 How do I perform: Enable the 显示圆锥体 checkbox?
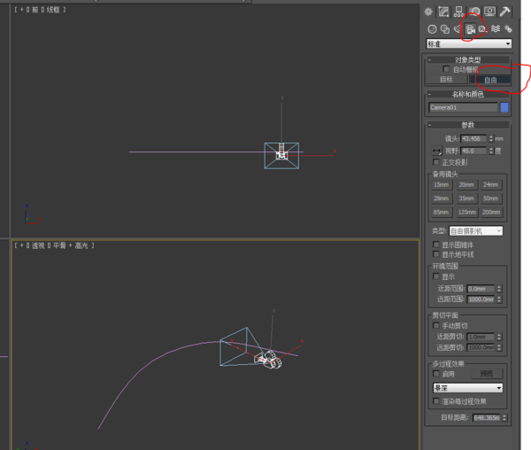[436, 244]
